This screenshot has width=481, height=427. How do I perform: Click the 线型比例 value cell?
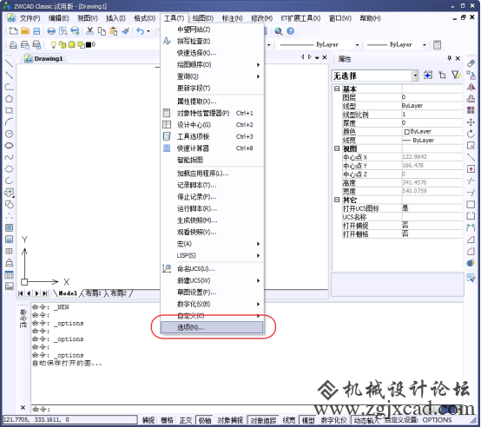pos(432,115)
